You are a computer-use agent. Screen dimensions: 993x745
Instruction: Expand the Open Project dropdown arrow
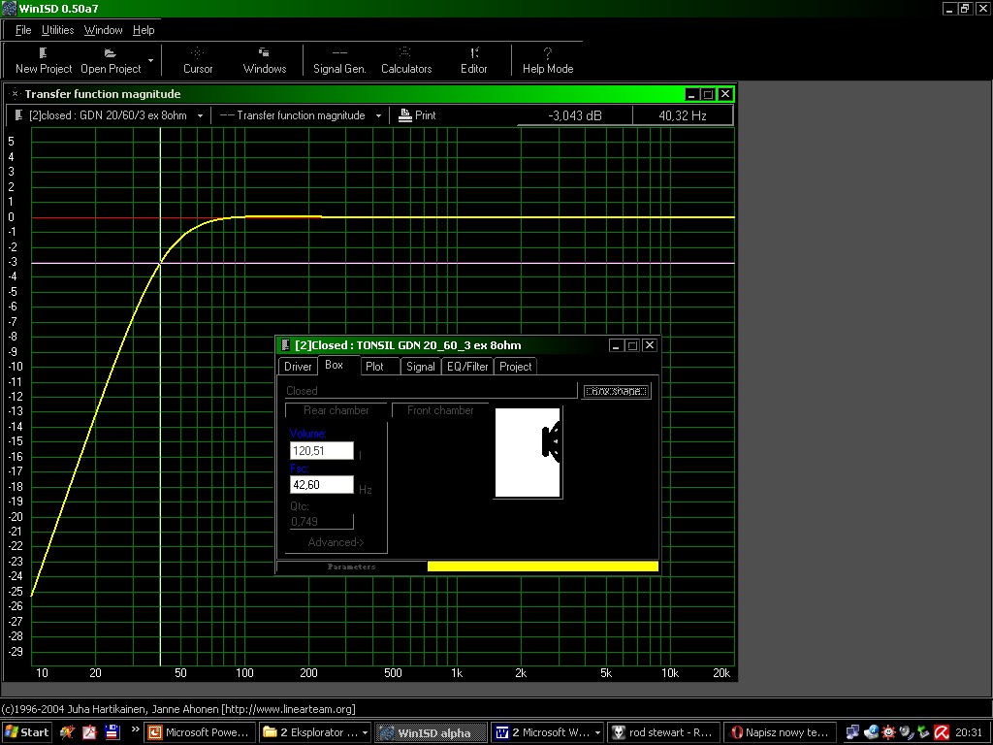pos(151,60)
